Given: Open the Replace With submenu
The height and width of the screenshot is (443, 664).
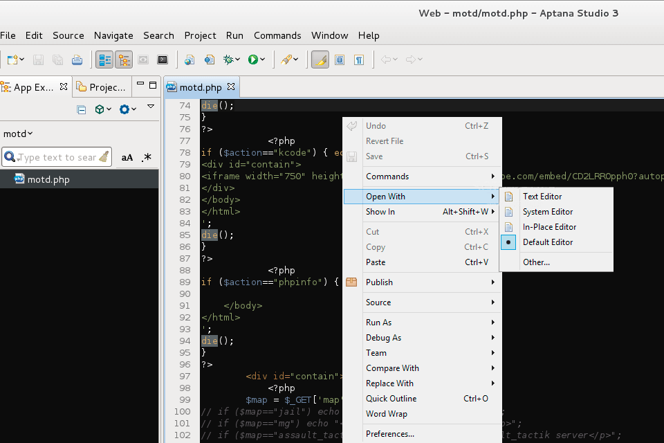Looking at the screenshot, I should (423, 383).
